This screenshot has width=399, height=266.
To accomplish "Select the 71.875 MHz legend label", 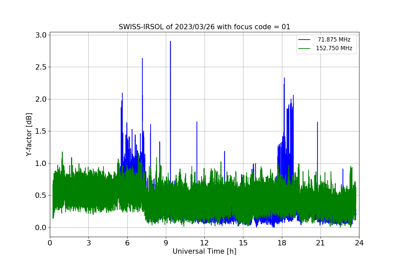I will coord(334,40).
